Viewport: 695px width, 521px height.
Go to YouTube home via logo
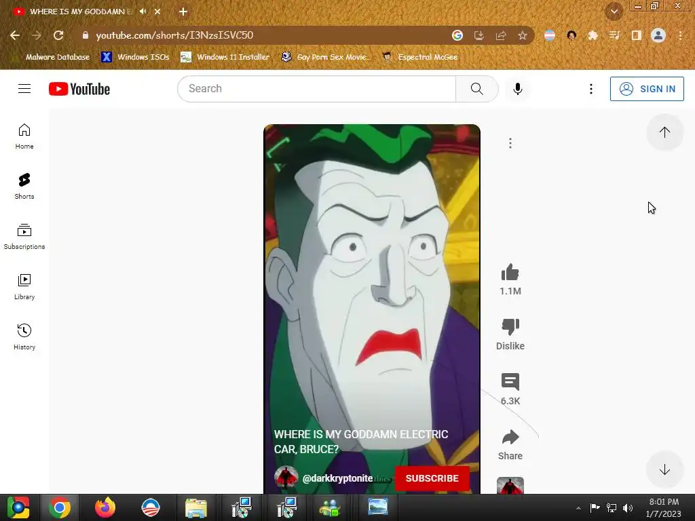click(x=79, y=89)
